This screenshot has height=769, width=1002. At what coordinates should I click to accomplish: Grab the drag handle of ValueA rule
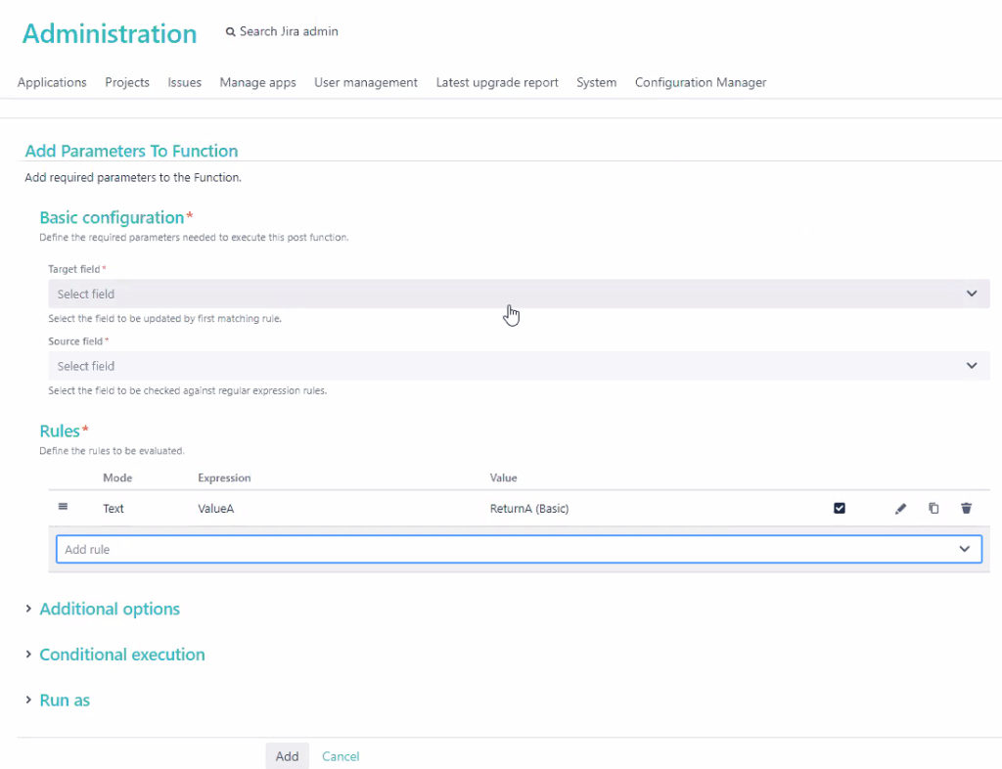pyautogui.click(x=64, y=507)
